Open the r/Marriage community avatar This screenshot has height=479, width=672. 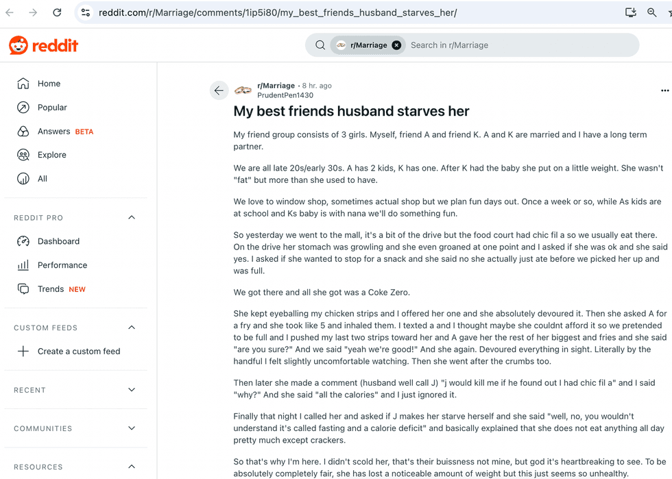tap(243, 90)
